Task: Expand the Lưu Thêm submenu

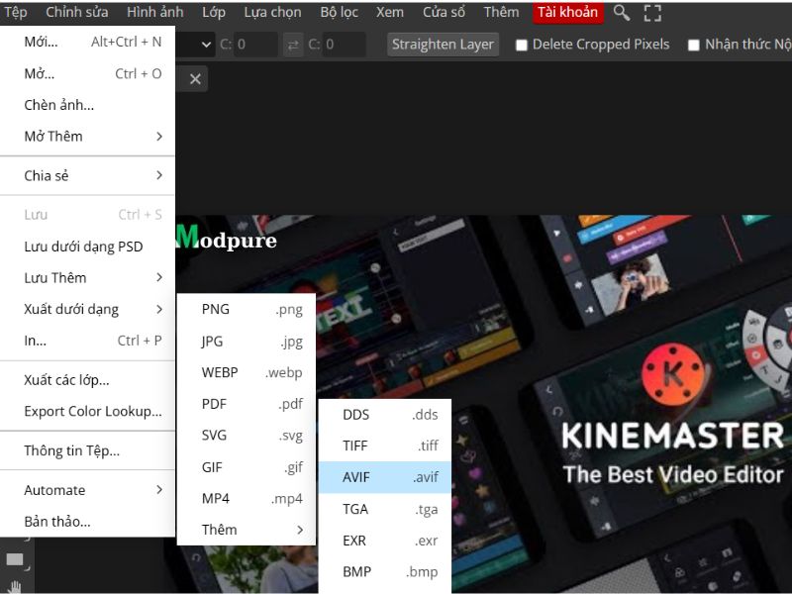Action: pos(87,278)
